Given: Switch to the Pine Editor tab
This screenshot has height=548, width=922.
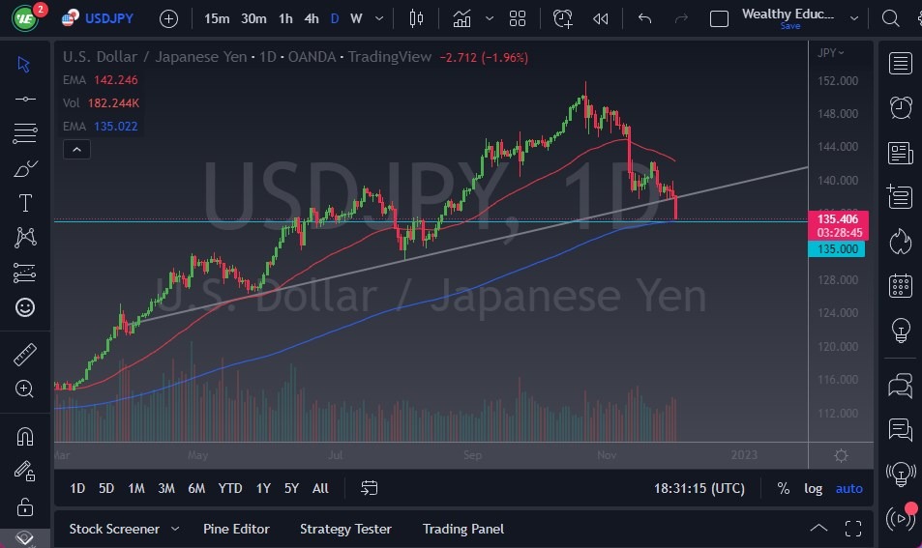Looking at the screenshot, I should (236, 529).
